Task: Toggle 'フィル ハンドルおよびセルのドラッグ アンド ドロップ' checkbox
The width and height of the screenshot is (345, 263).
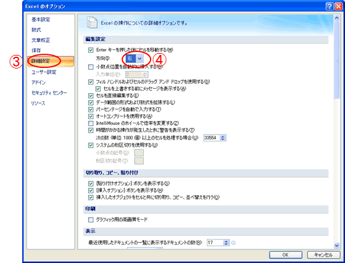Action: [91, 82]
